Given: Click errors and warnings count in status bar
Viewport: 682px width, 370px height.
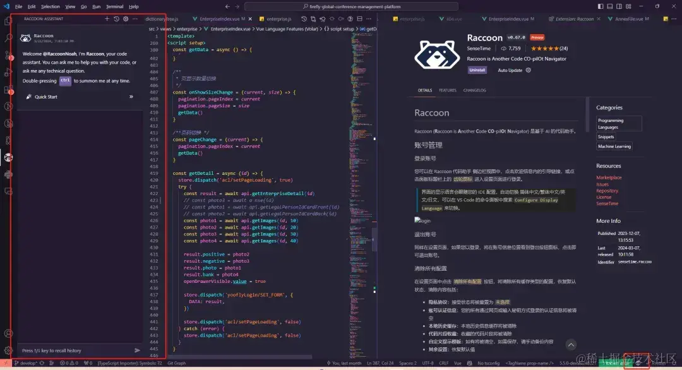Looking at the screenshot, I should point(69,363).
